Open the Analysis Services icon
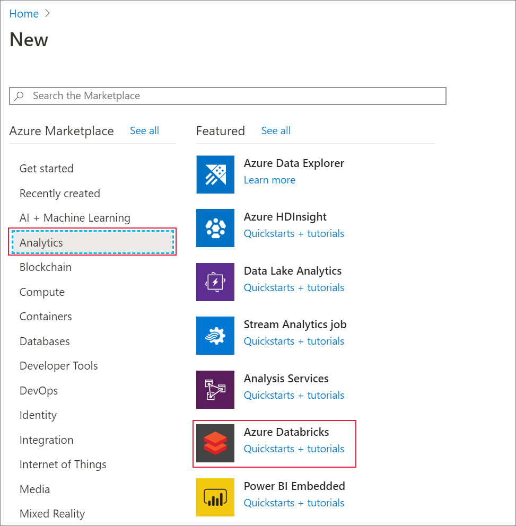516x526 pixels. tap(215, 390)
